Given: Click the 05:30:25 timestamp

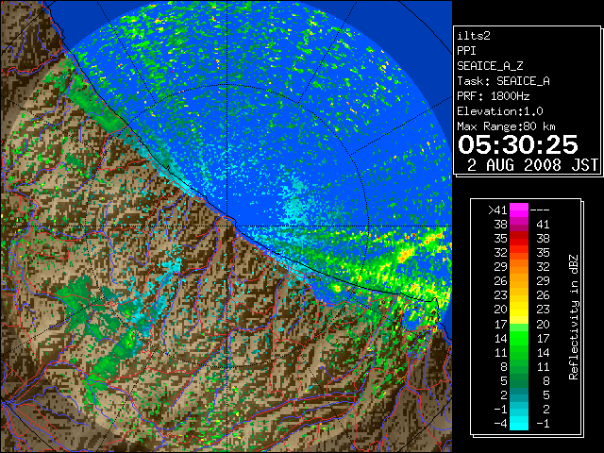Looking at the screenshot, I should coord(518,144).
